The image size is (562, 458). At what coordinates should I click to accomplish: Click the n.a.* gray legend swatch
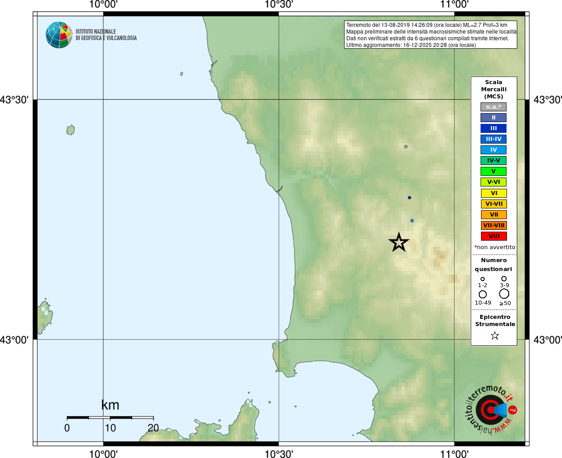click(494, 107)
